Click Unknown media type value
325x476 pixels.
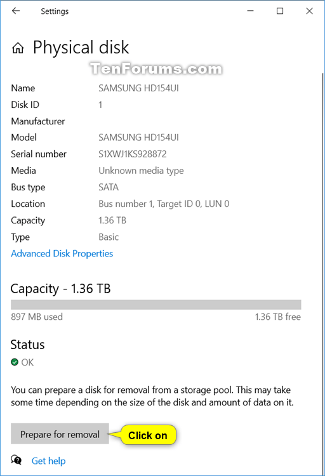tap(141, 171)
